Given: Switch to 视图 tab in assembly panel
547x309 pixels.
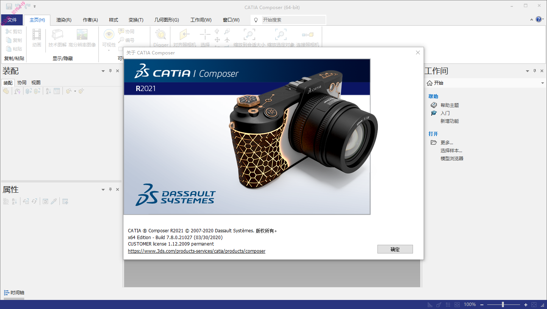Looking at the screenshot, I should pyautogui.click(x=36, y=82).
